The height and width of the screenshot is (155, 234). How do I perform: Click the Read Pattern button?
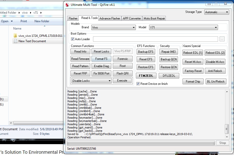click(x=80, y=66)
